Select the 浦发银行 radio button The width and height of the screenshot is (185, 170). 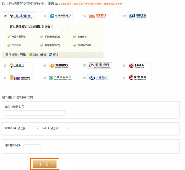124,16
